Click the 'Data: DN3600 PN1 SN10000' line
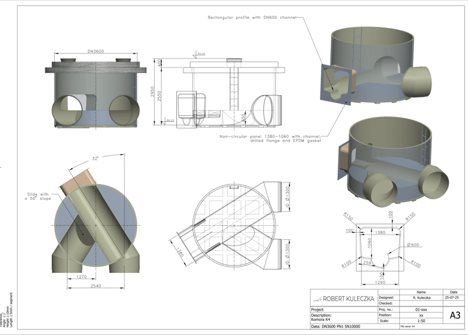The width and height of the screenshot is (468, 335). click(336, 326)
